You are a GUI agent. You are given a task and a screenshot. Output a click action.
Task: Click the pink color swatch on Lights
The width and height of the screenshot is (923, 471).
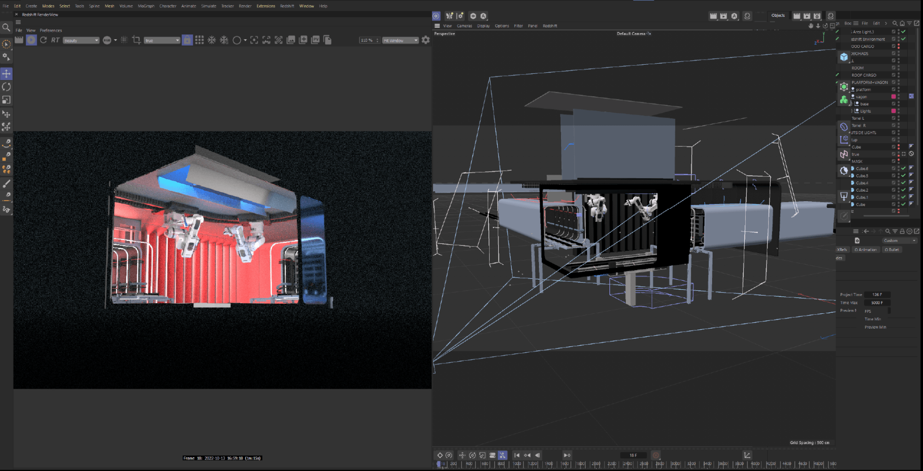click(x=894, y=111)
